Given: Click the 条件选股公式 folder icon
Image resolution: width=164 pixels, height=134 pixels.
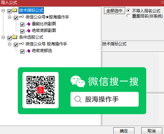Looking at the screenshot, I should [14, 37].
